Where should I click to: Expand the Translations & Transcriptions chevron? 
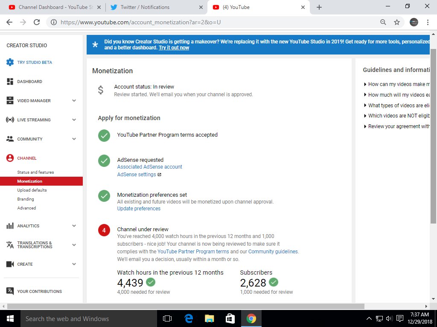[74, 245]
